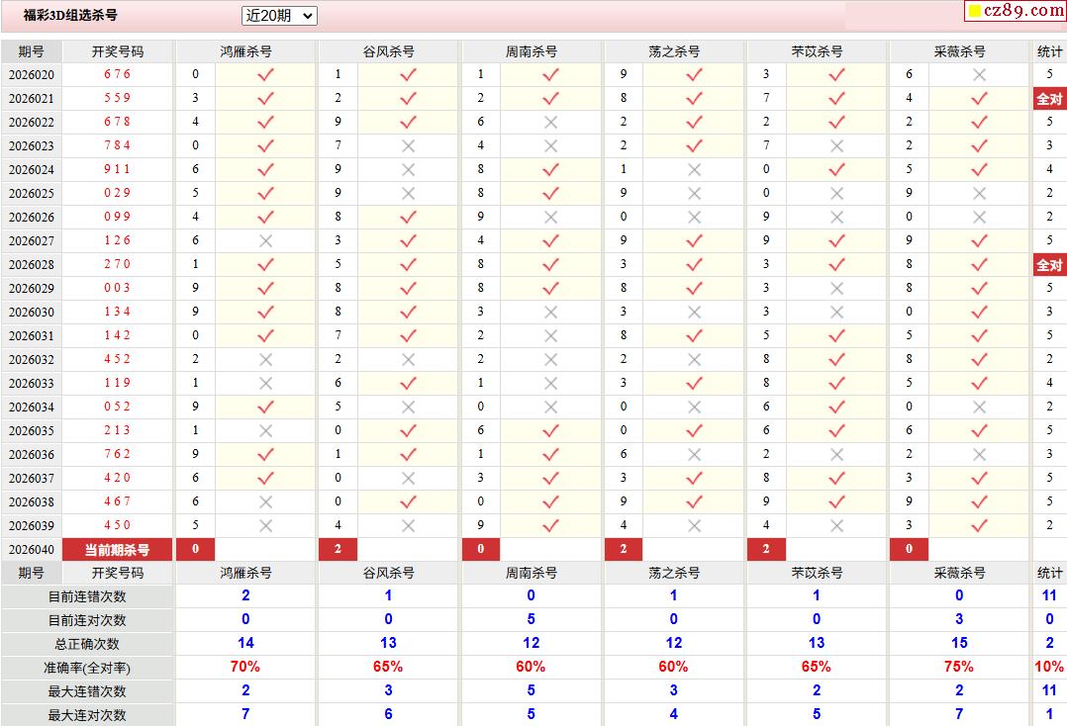Click the 全对 badge in row 2026021

[x=1049, y=99]
